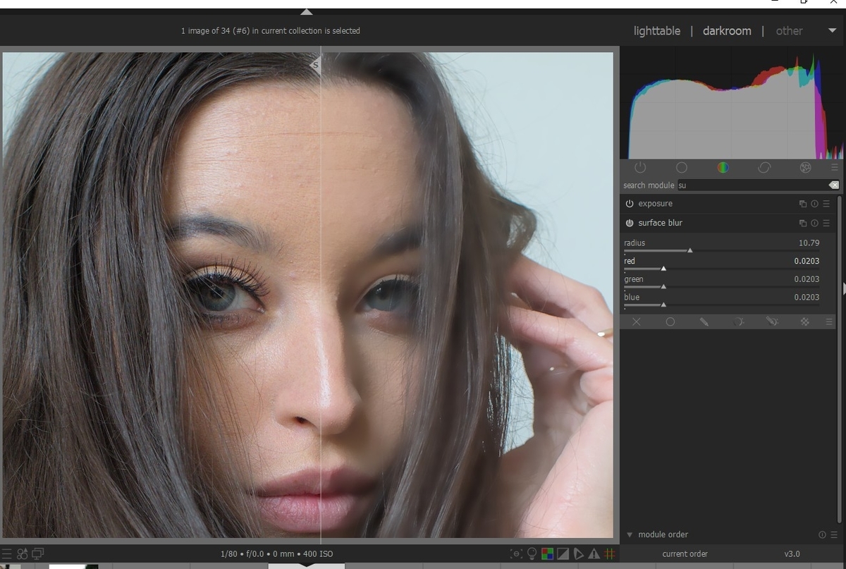Click the image selection status text
Viewport: 846px width, 569px height.
(x=271, y=31)
